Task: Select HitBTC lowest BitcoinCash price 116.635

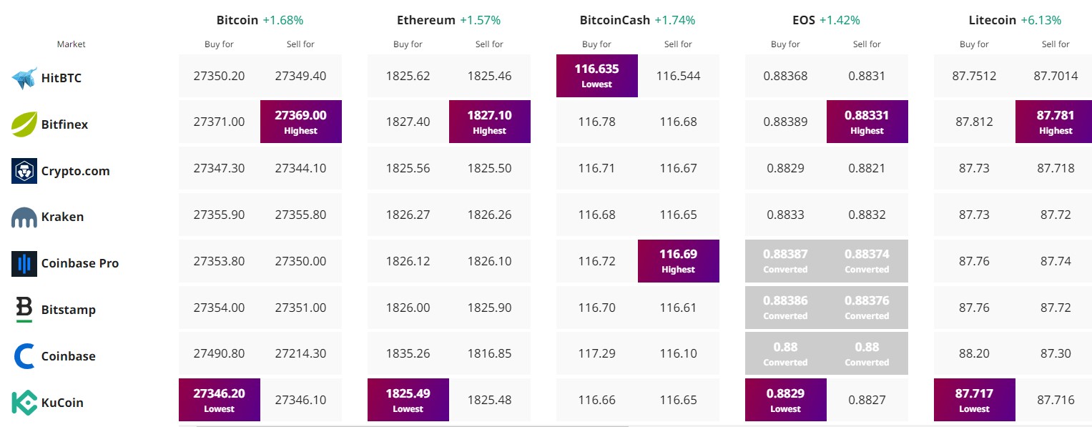Action: [597, 76]
